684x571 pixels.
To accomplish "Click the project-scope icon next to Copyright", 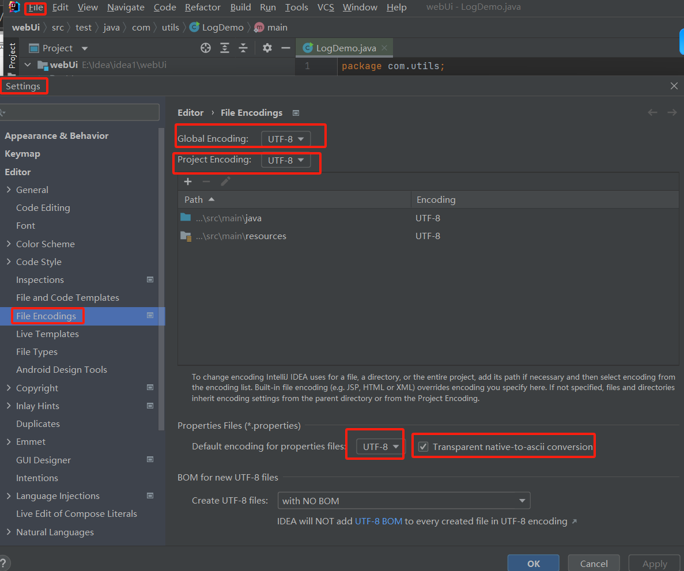I will coord(150,387).
